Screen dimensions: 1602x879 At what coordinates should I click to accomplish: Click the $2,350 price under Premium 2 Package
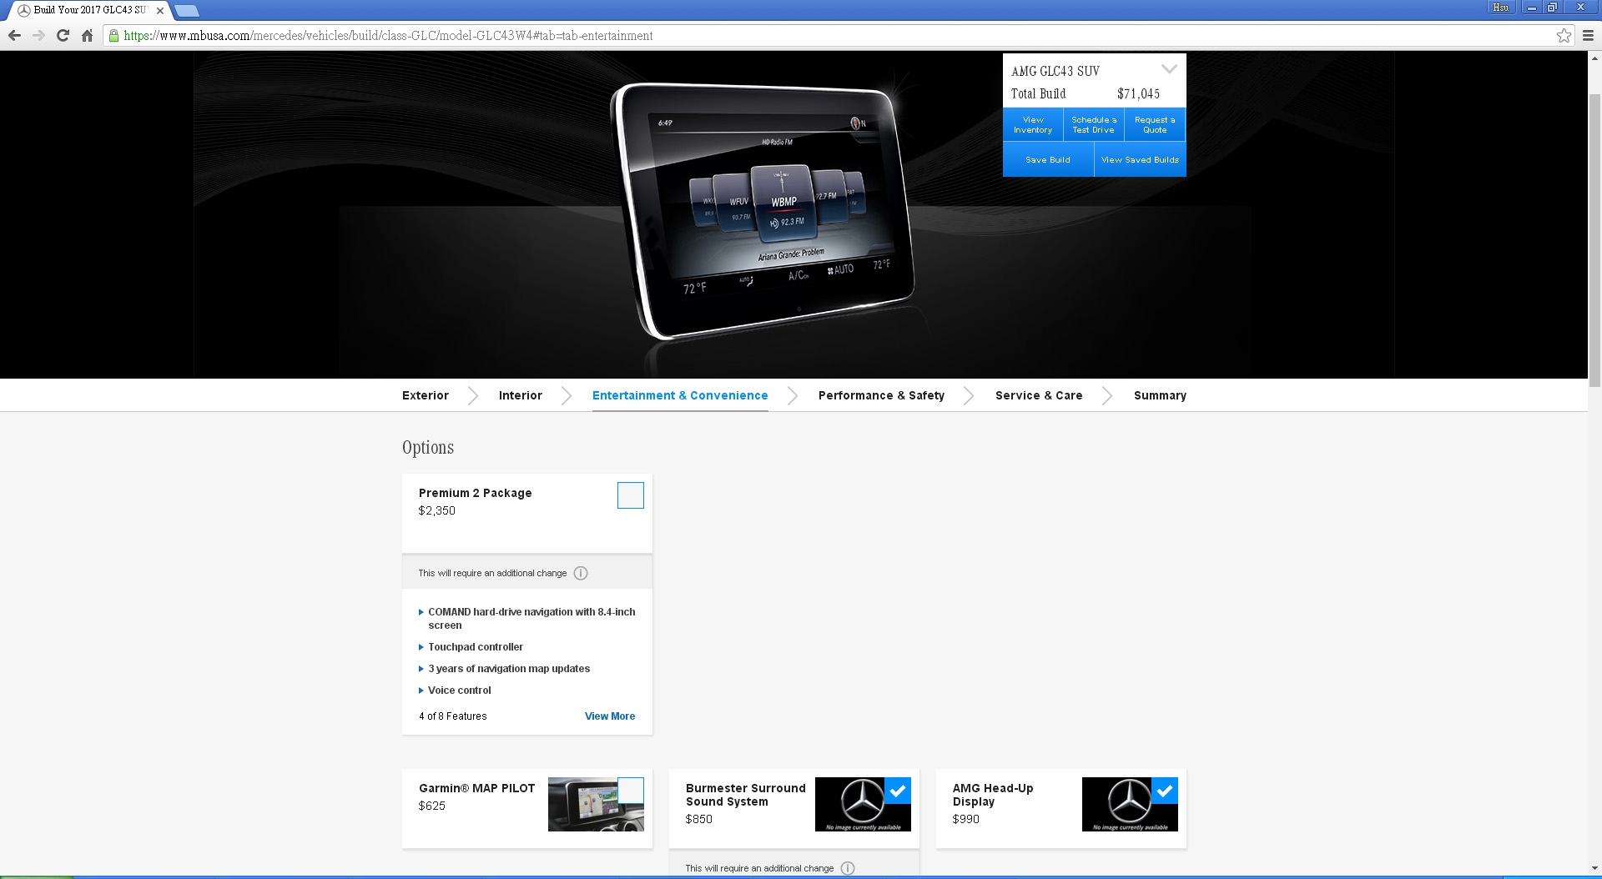pos(437,510)
